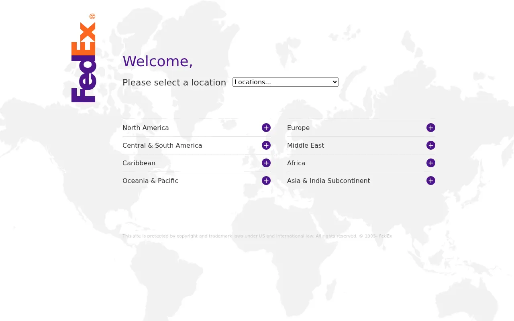The width and height of the screenshot is (514, 321).
Task: Expand the Middle East plus icon
Action: 431,145
